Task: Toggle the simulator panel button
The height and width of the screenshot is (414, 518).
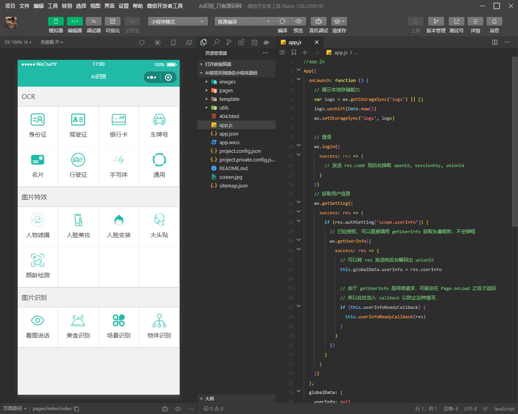Action: point(56,21)
